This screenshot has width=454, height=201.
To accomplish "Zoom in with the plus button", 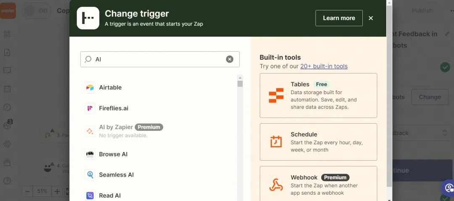I will 57,191.
